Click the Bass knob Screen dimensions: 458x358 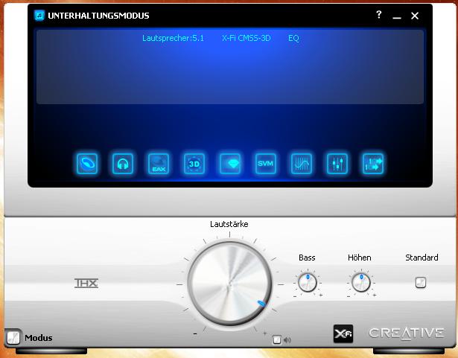click(x=308, y=283)
